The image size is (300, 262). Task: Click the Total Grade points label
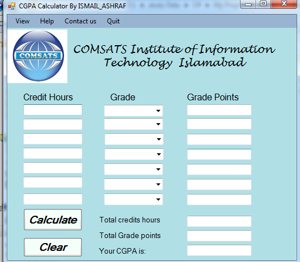click(x=130, y=236)
